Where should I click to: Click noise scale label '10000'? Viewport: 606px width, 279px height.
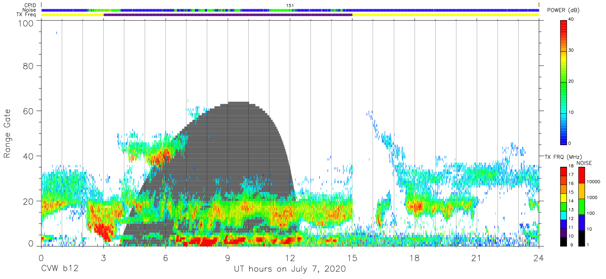tap(593, 182)
